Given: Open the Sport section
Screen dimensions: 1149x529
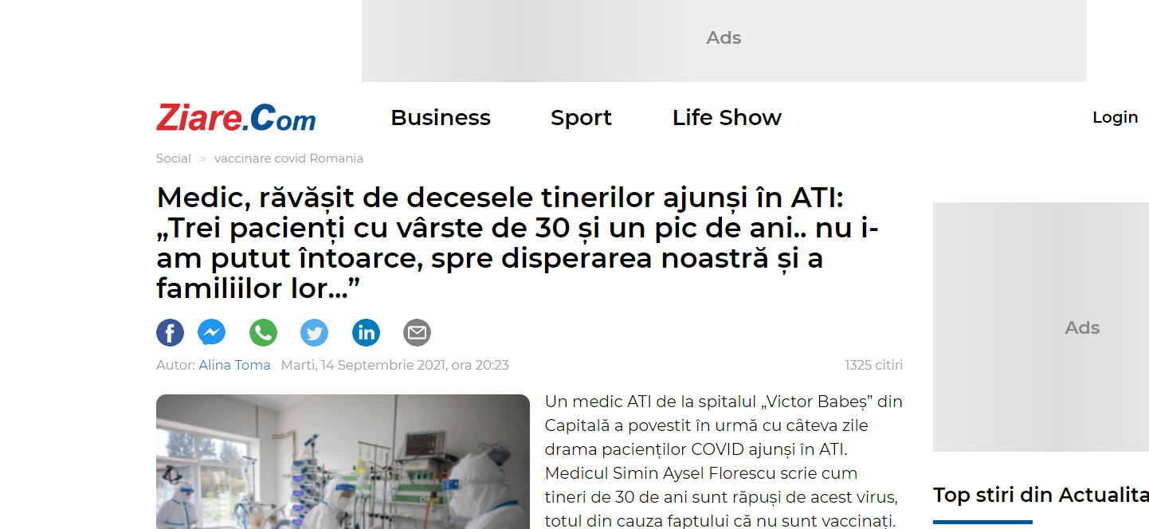Looking at the screenshot, I should click(581, 118).
